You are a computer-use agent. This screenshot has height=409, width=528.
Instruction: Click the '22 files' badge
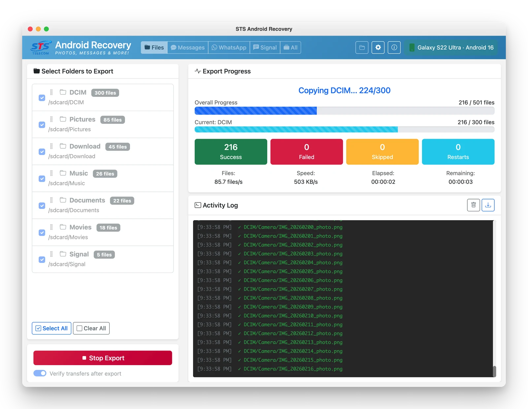pos(122,201)
